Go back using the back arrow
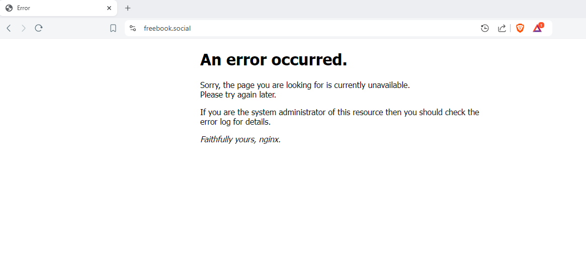Viewport: 586px width, 271px height. pyautogui.click(x=9, y=28)
